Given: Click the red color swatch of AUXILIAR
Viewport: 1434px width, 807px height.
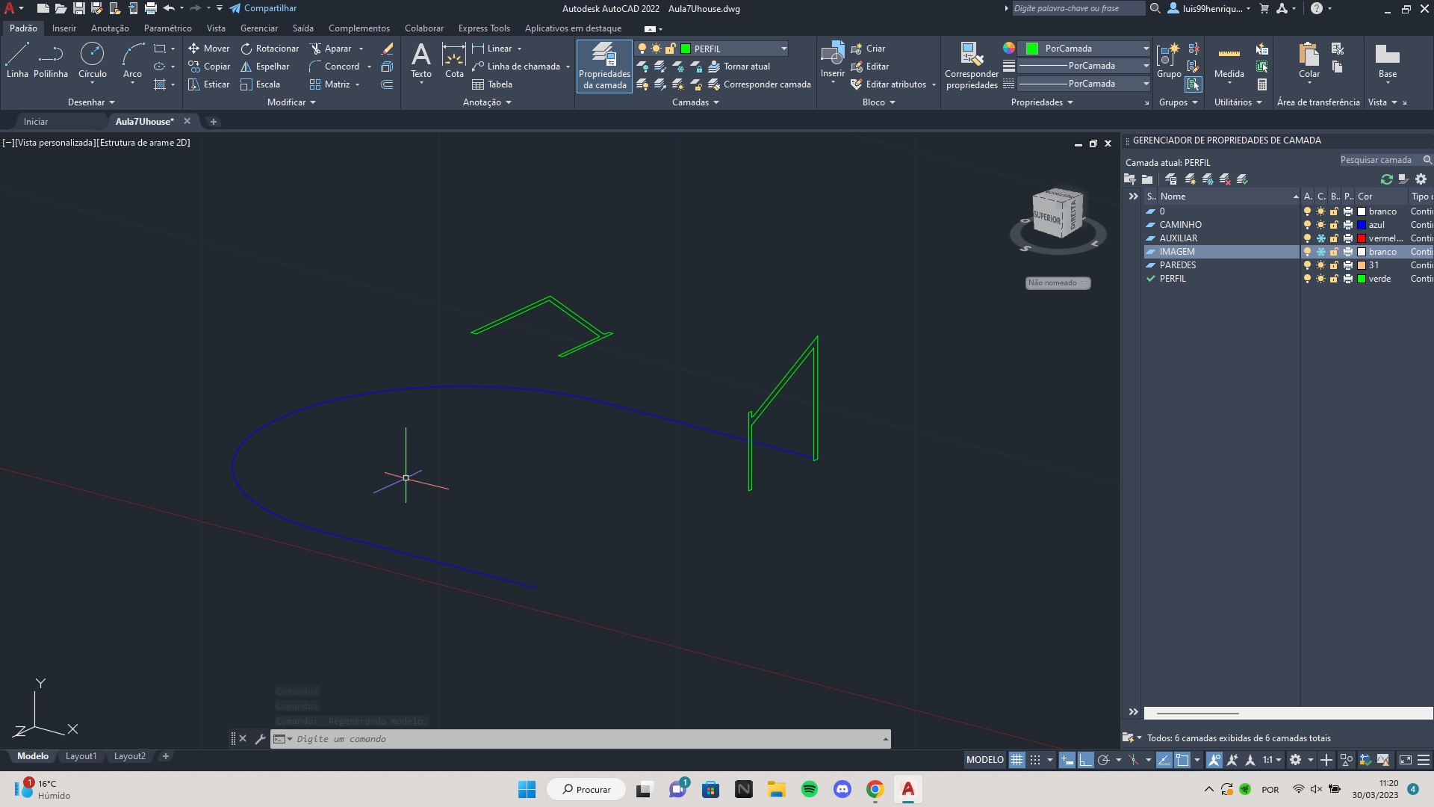Looking at the screenshot, I should click(1361, 238).
